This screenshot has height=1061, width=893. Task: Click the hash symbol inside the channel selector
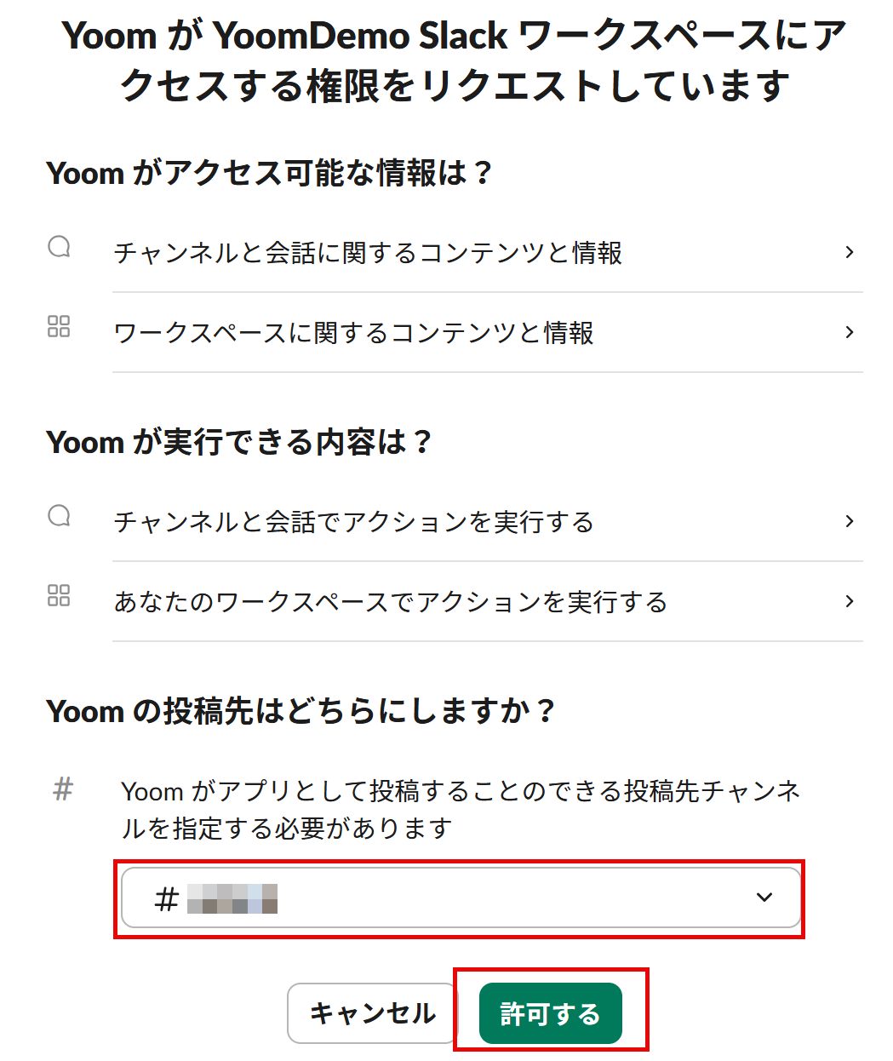(x=167, y=898)
